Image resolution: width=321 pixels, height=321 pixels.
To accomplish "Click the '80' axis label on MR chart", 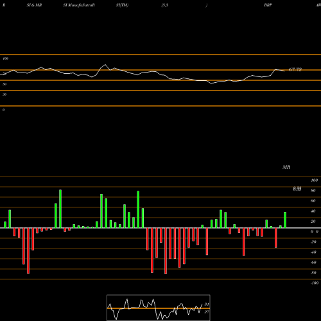I will (313, 191).
